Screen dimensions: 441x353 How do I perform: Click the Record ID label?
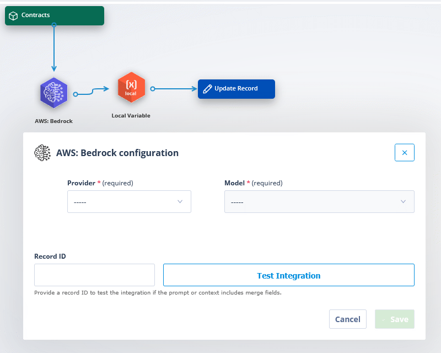click(x=50, y=256)
